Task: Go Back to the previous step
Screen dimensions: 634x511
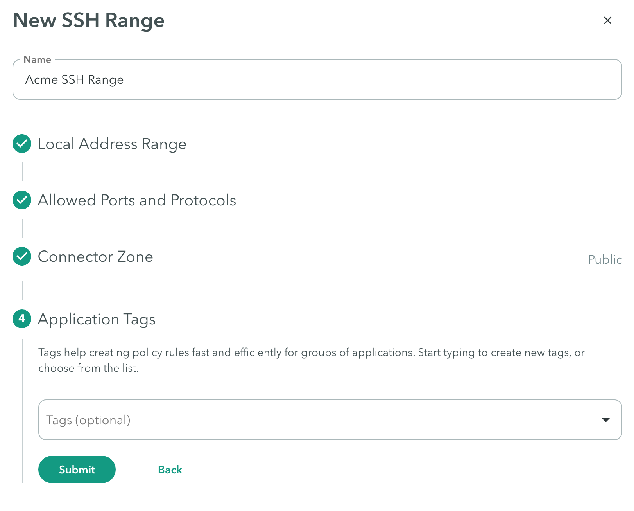Action: pyautogui.click(x=170, y=470)
